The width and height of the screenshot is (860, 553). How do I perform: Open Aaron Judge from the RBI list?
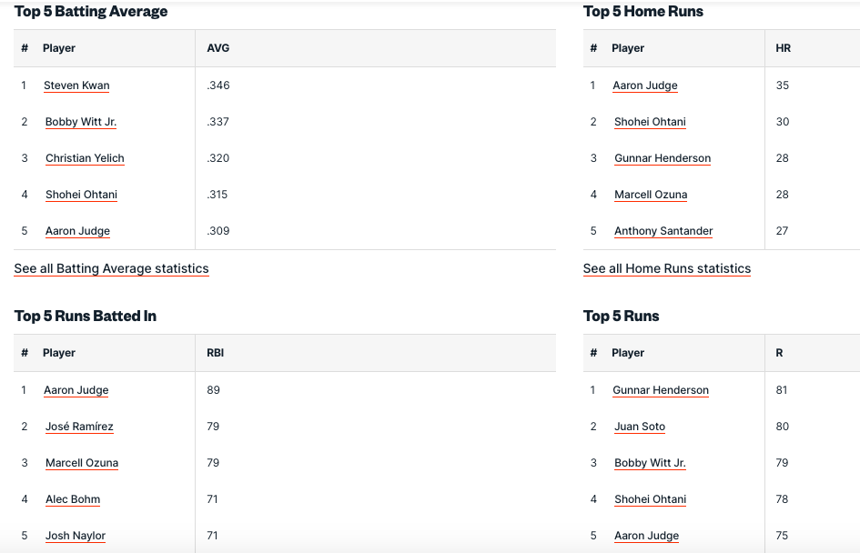76,390
